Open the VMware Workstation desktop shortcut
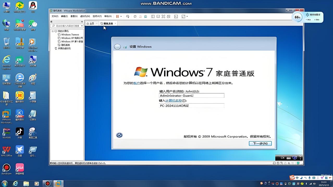Screen dimensions: 333x187 point(6,115)
